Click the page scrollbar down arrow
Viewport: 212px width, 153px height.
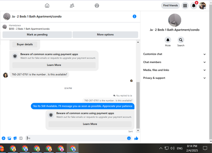point(211,141)
